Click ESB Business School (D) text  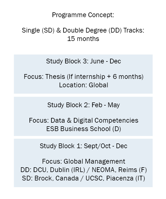84,129
